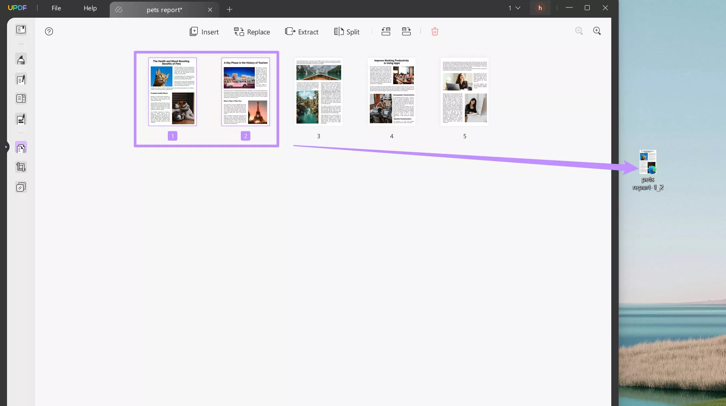
Task: Click the page number 4 label
Action: [x=392, y=136]
